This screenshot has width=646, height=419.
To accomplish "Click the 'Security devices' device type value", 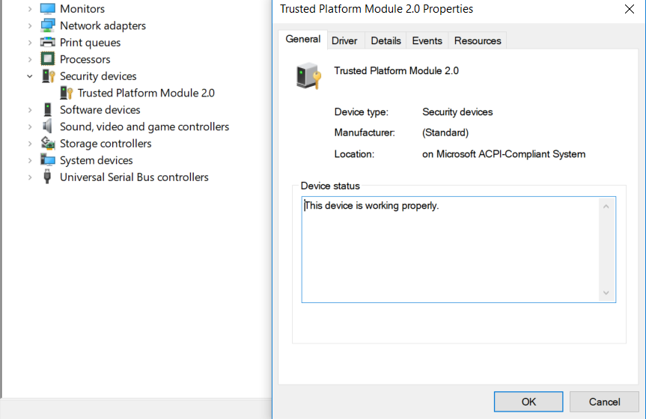I will point(457,112).
